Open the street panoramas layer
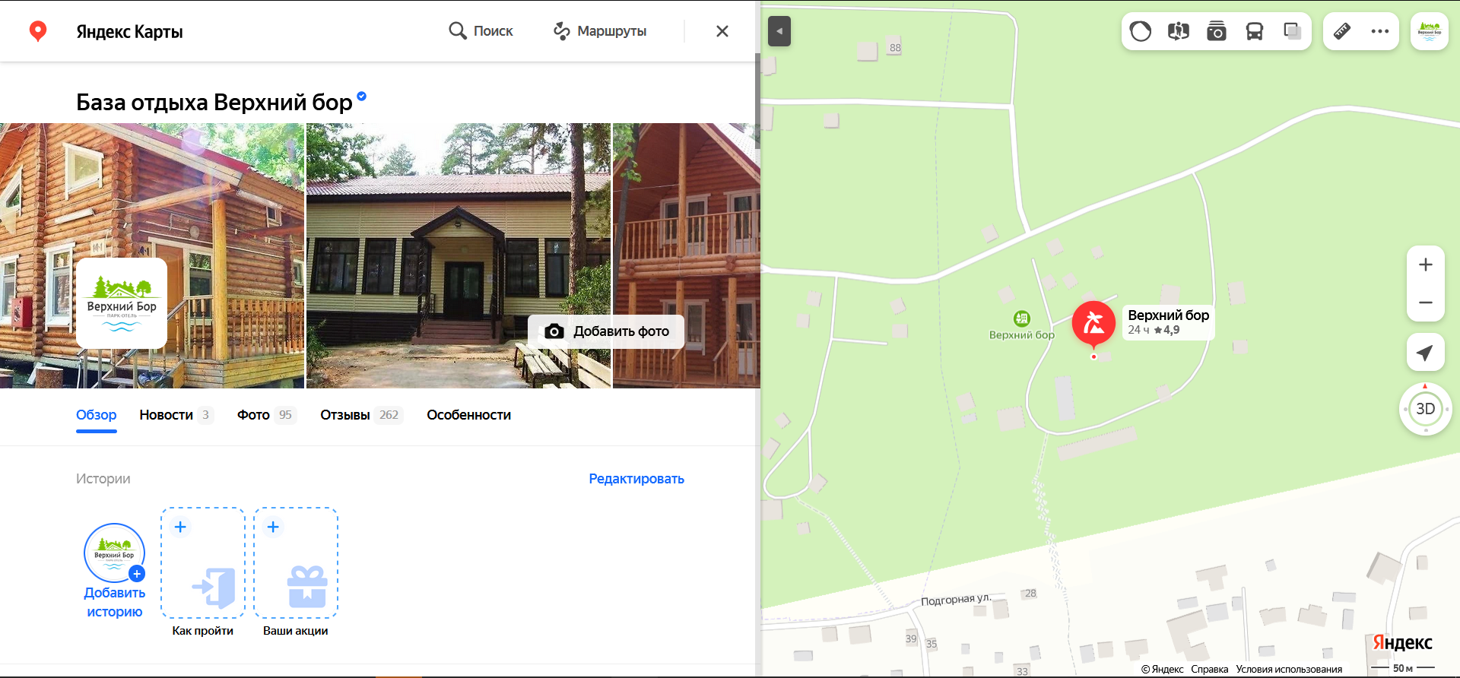This screenshot has height=678, width=1460. [1179, 31]
